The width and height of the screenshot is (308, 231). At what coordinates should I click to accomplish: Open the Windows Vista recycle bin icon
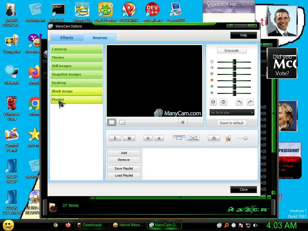11,108
